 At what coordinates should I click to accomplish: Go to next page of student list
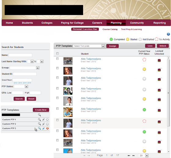tap(129, 156)
